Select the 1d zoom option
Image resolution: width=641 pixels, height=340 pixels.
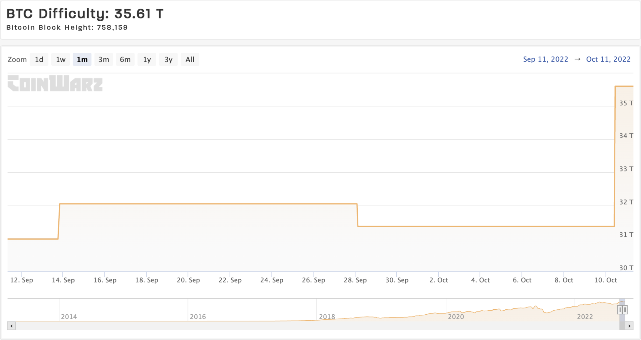pos(39,59)
